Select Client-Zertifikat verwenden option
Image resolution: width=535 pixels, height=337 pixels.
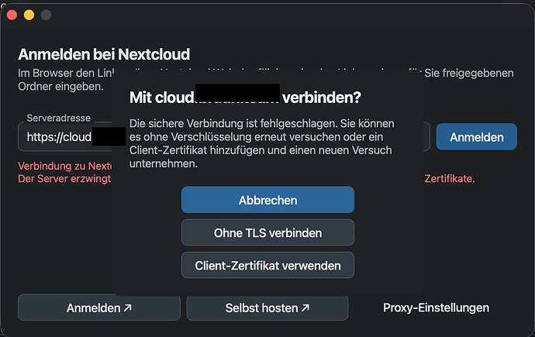[x=267, y=265]
